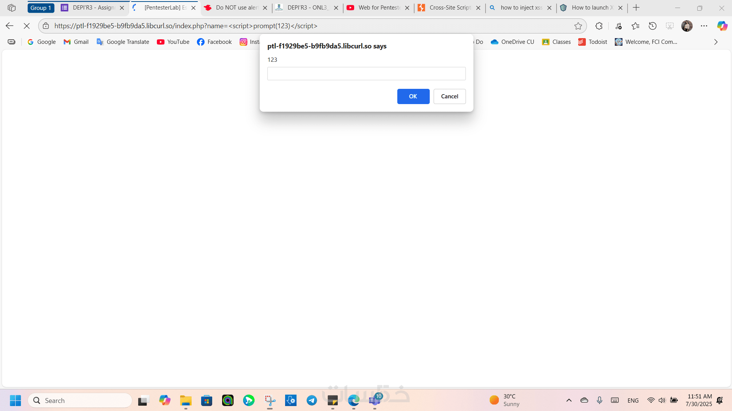Open File Explorer from the taskbar
The width and height of the screenshot is (732, 411).
click(x=186, y=400)
